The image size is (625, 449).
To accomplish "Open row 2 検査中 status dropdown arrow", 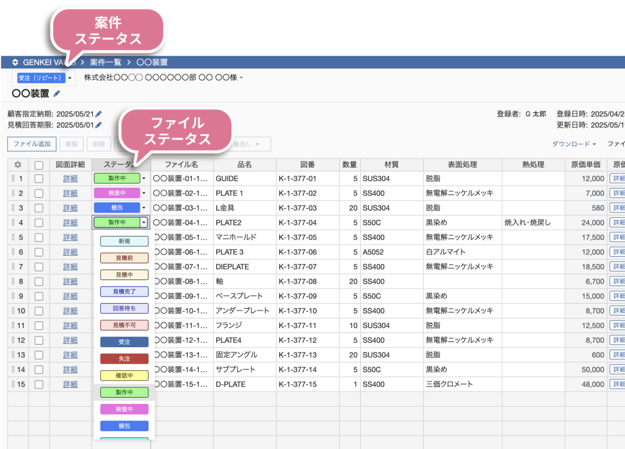I will 144,193.
